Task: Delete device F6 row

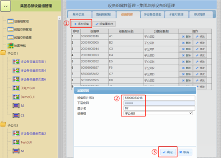Action: [186, 68]
